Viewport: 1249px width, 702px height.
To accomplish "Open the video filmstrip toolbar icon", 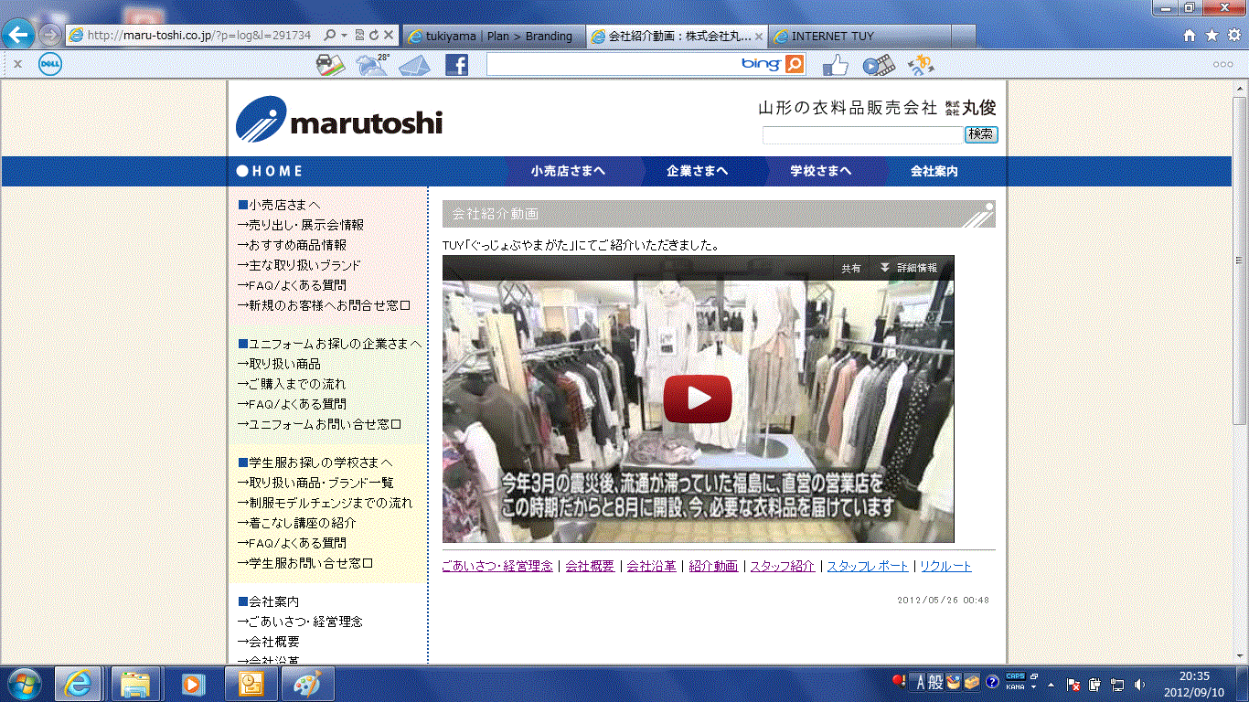I will click(x=878, y=65).
